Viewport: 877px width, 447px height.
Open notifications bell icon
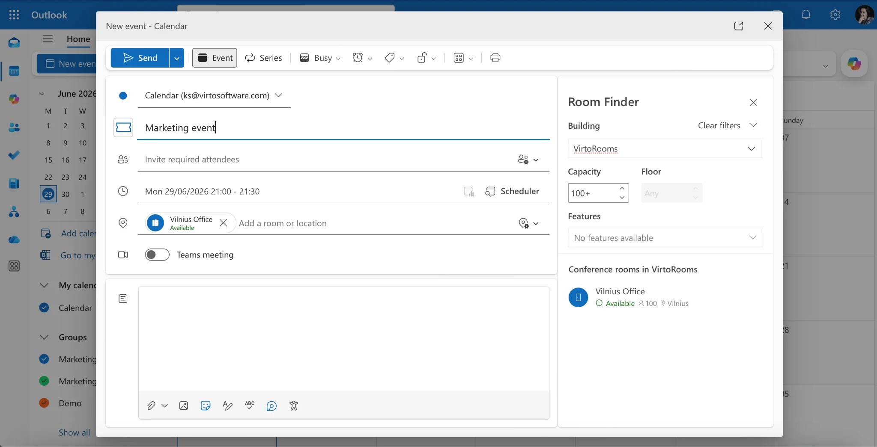pos(806,15)
